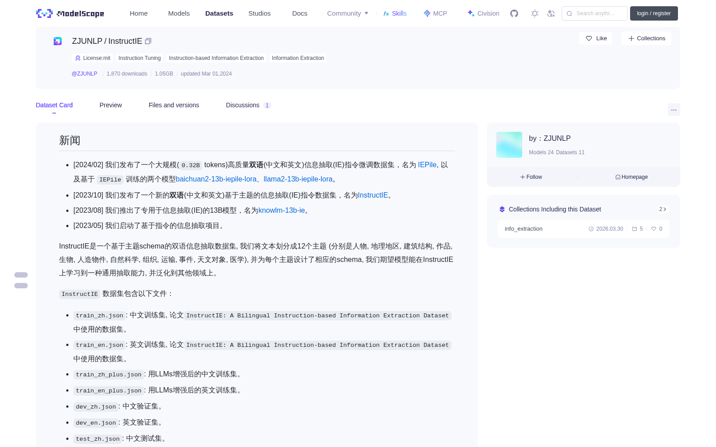Click the 'by：ZJUNLP' author name
716x447 pixels.
click(550, 139)
